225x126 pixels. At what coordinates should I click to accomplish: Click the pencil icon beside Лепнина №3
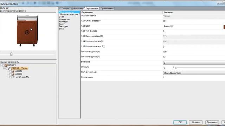click(13, 77)
